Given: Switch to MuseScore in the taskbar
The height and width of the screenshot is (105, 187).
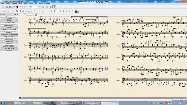Looking at the screenshot, I should point(110,103).
